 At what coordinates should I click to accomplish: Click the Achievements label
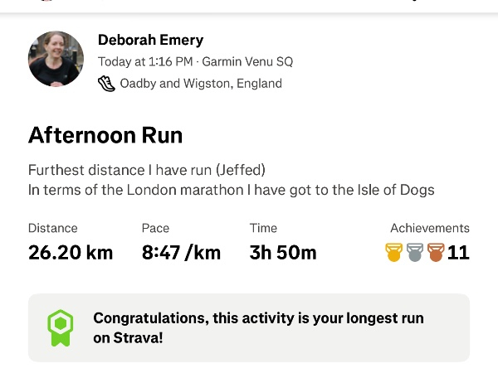429,228
